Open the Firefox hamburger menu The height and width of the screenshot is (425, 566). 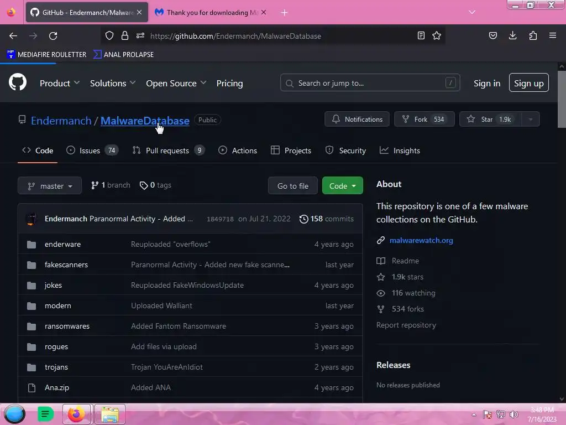[x=553, y=36]
